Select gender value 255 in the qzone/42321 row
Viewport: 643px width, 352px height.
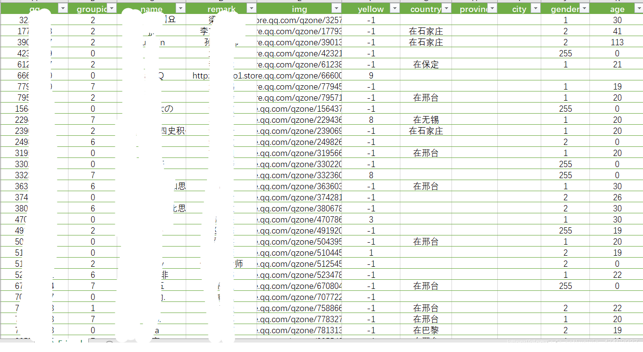pyautogui.click(x=565, y=53)
